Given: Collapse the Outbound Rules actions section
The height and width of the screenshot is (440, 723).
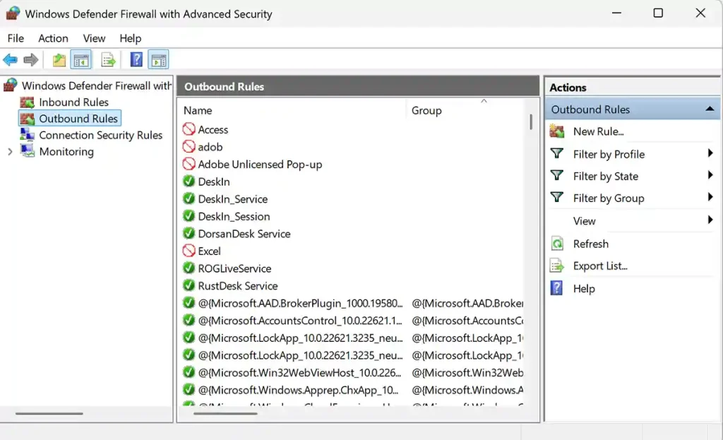Looking at the screenshot, I should tap(710, 109).
